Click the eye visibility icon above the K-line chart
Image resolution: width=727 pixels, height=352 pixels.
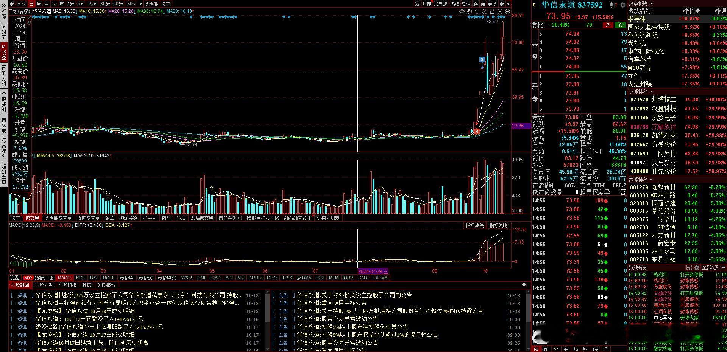[462, 11]
